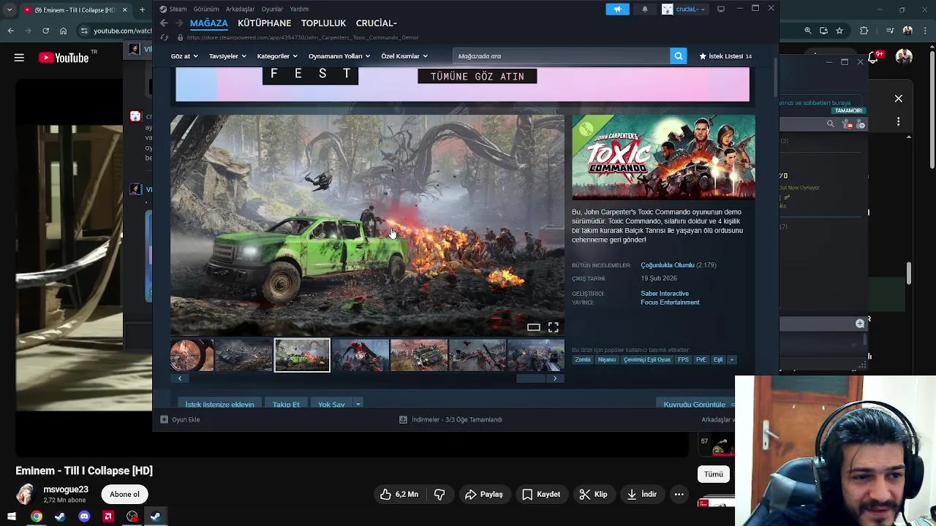Expand Tavsiyeler dropdown
Screen dimensions: 936x526
tap(227, 56)
